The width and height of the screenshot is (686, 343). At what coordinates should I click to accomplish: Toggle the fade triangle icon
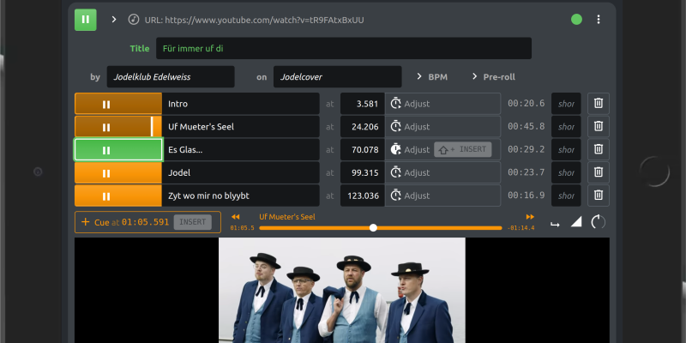pyautogui.click(x=576, y=222)
